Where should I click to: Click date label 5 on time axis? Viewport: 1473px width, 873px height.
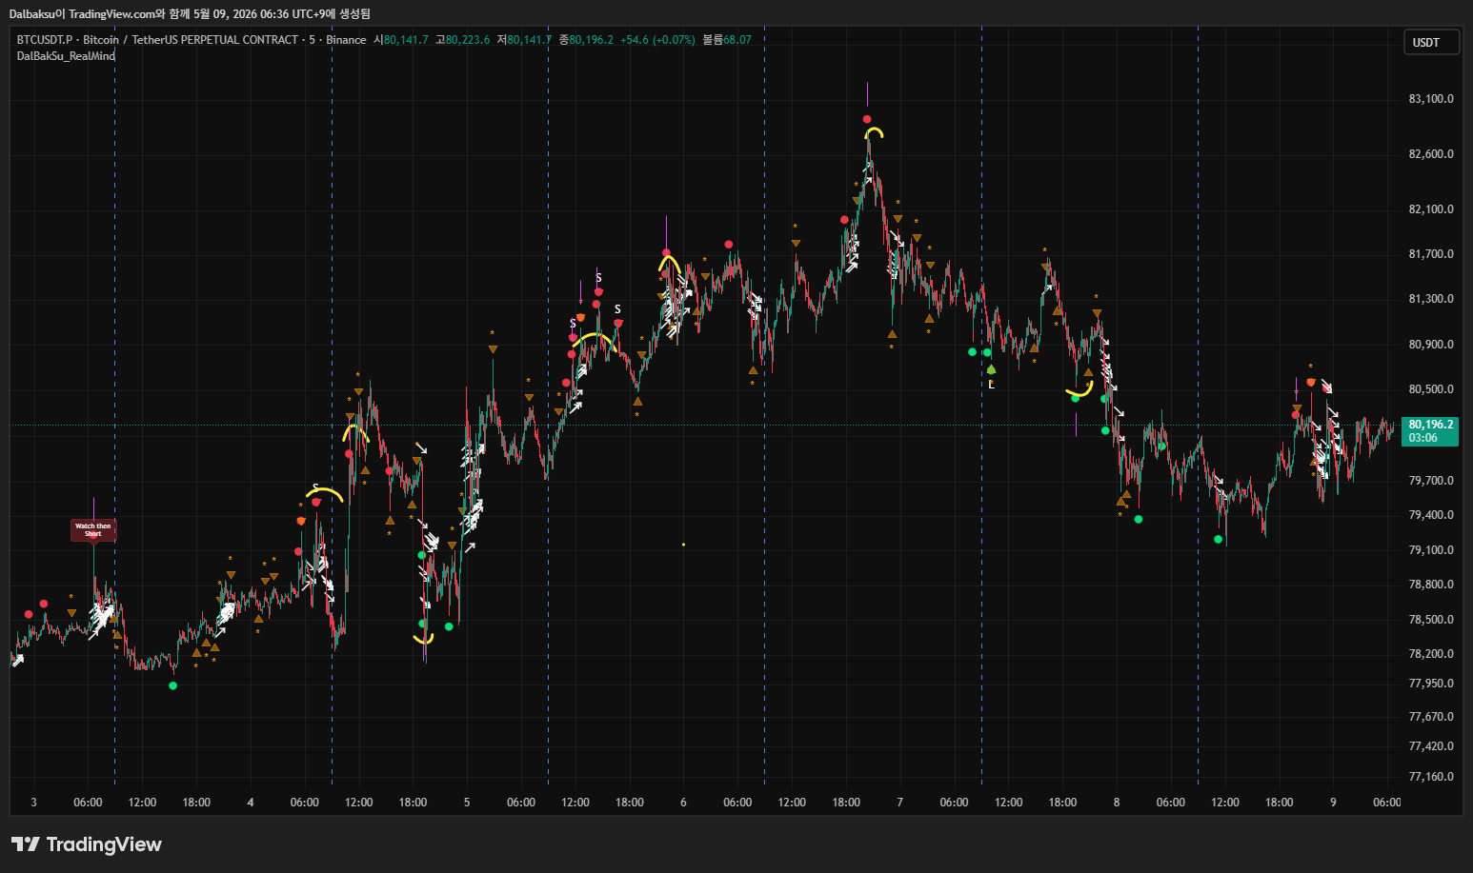pos(467,803)
